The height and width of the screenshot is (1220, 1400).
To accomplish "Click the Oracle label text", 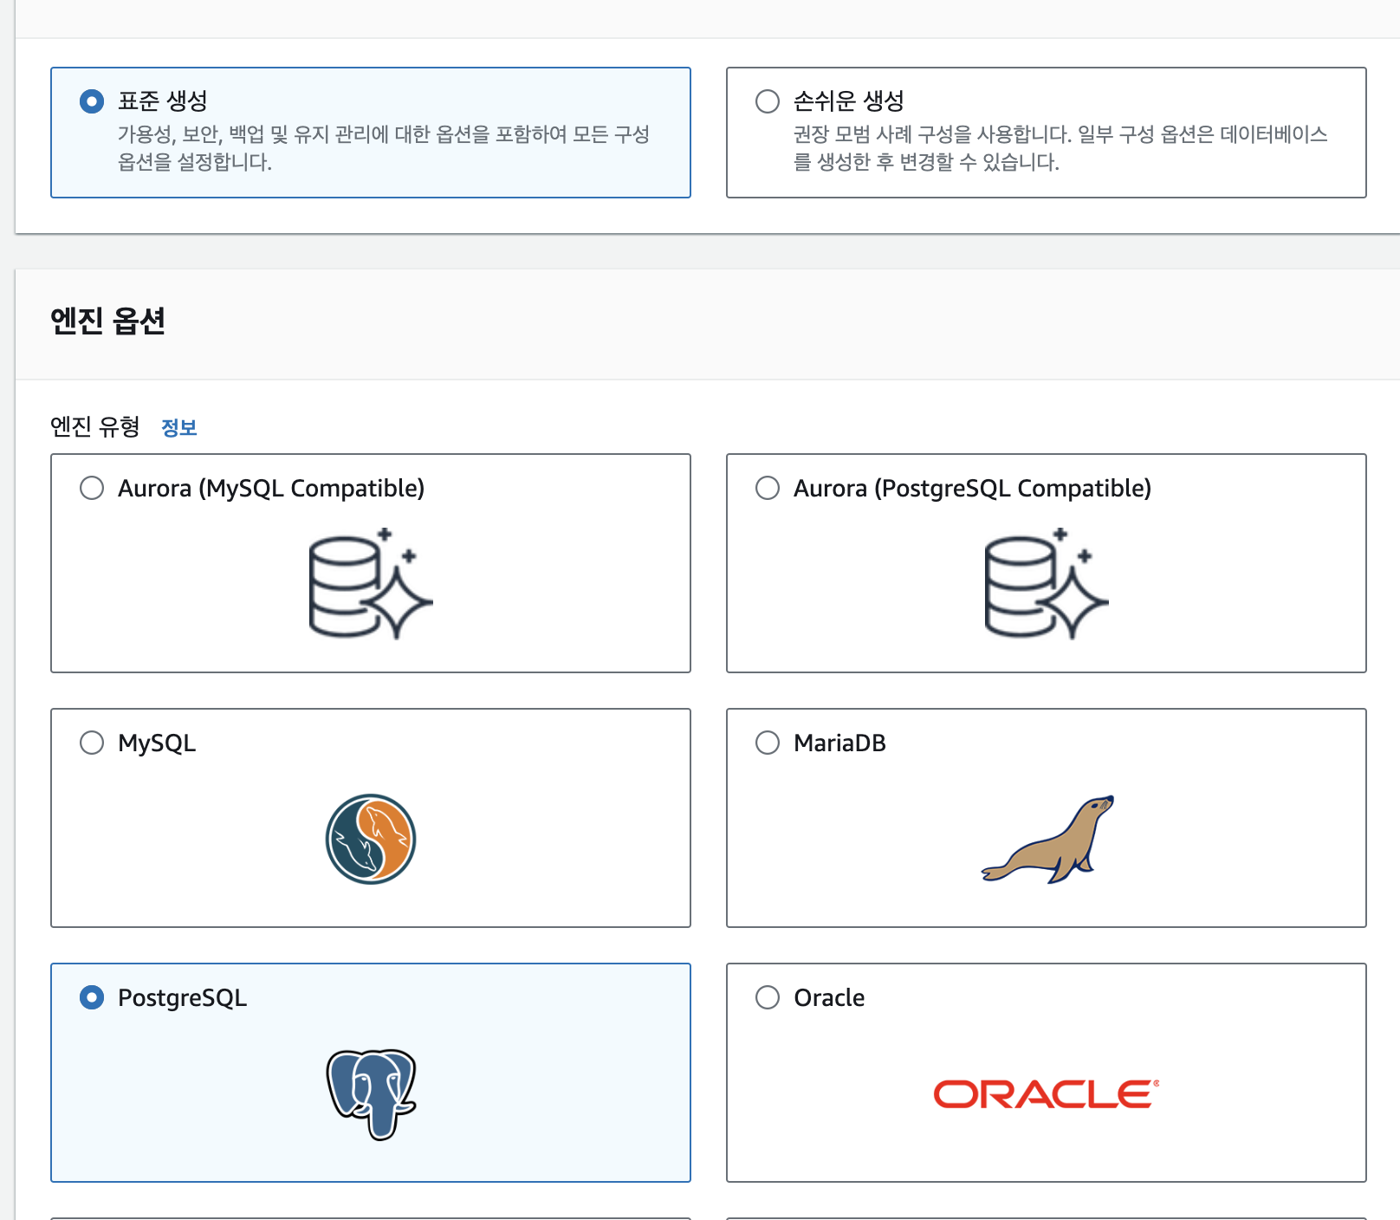I will coord(829,997).
